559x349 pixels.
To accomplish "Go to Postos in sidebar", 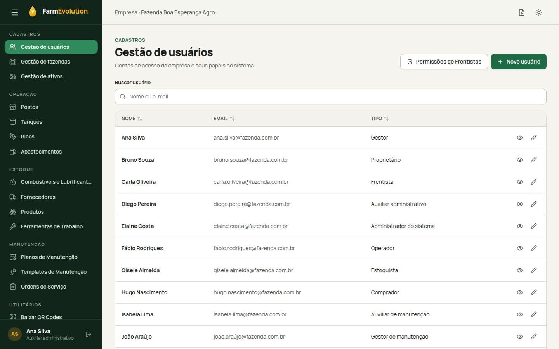I will 51,107.
